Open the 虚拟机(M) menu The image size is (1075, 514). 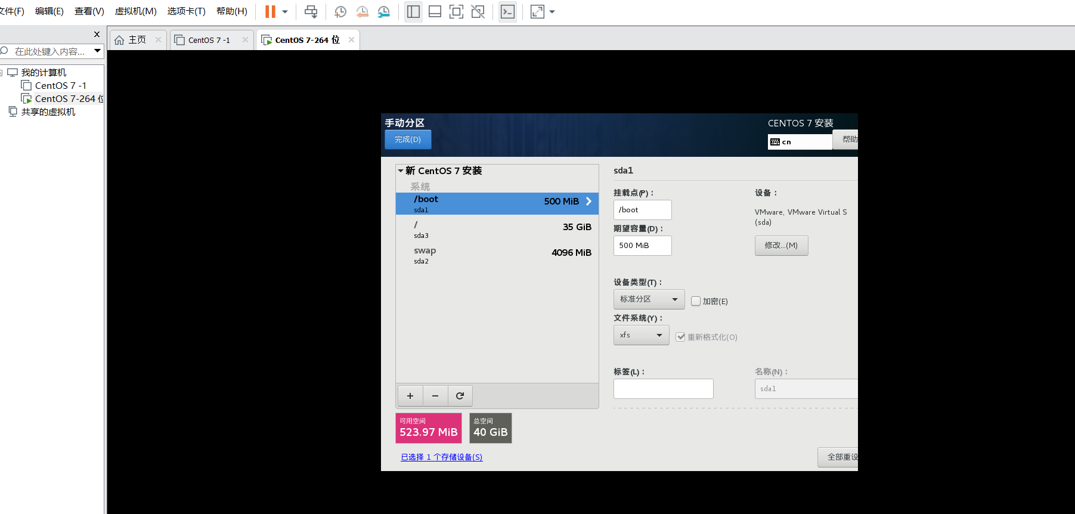coord(136,11)
